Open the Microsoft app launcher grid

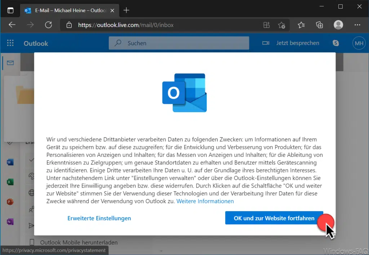click(10, 43)
